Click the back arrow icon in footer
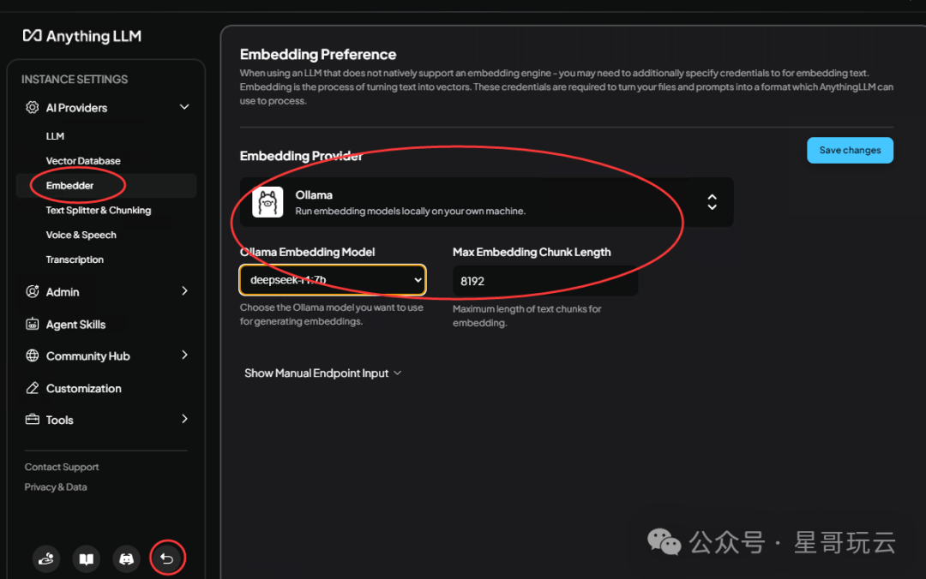Viewport: 926px width, 579px height. [x=167, y=558]
